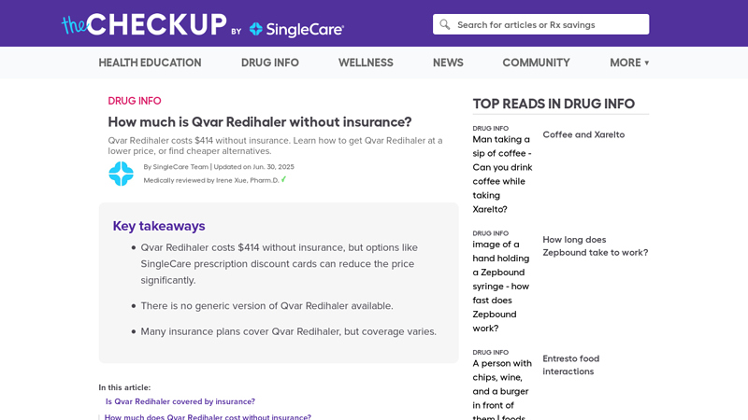This screenshot has height=420, width=748.
Task: Click the coffee and Xarelto image thumbnail
Action: (503, 175)
